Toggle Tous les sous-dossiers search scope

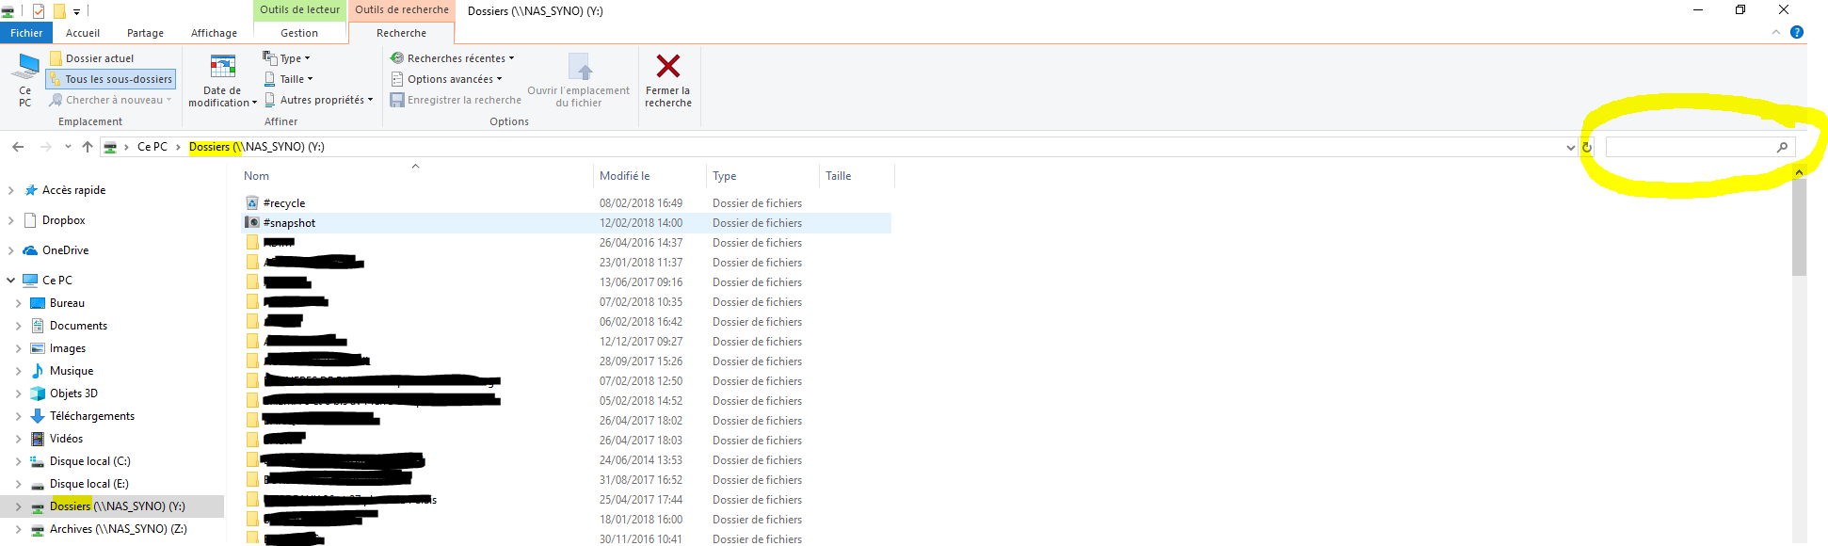(x=110, y=79)
